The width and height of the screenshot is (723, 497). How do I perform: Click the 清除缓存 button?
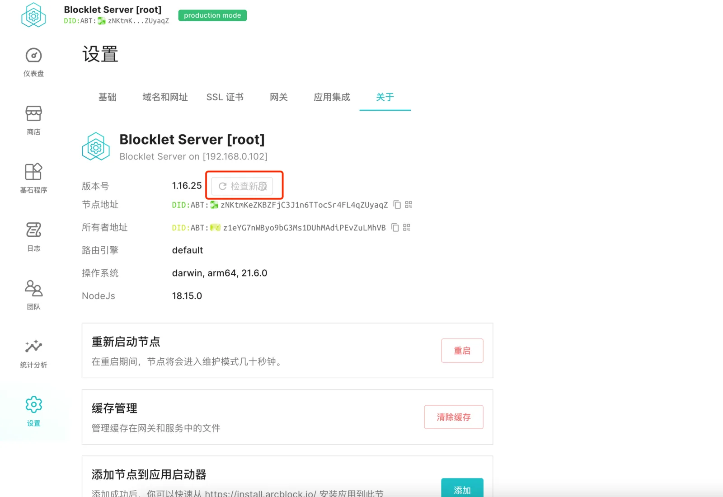(x=454, y=417)
